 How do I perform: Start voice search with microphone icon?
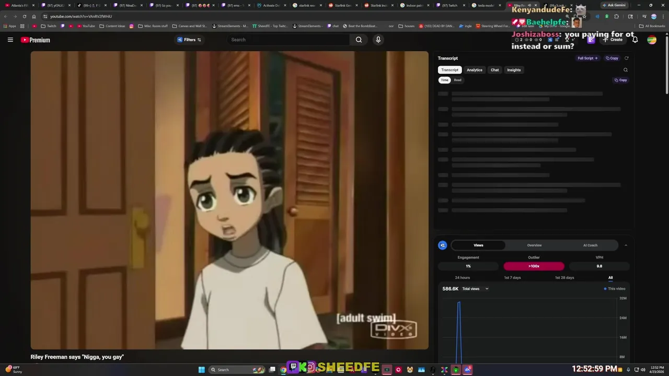pyautogui.click(x=378, y=40)
